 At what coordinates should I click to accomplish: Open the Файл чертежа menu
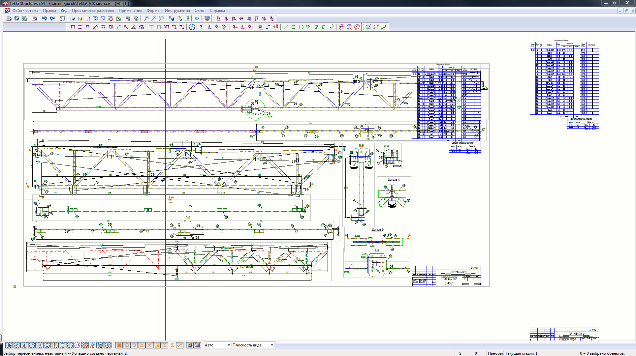(x=25, y=11)
